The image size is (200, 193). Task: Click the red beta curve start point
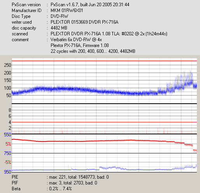(x=12, y=139)
